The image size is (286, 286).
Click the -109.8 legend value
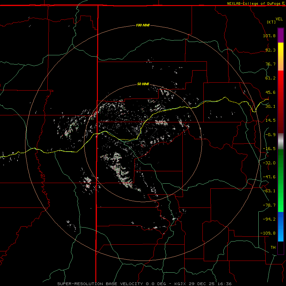268,233
